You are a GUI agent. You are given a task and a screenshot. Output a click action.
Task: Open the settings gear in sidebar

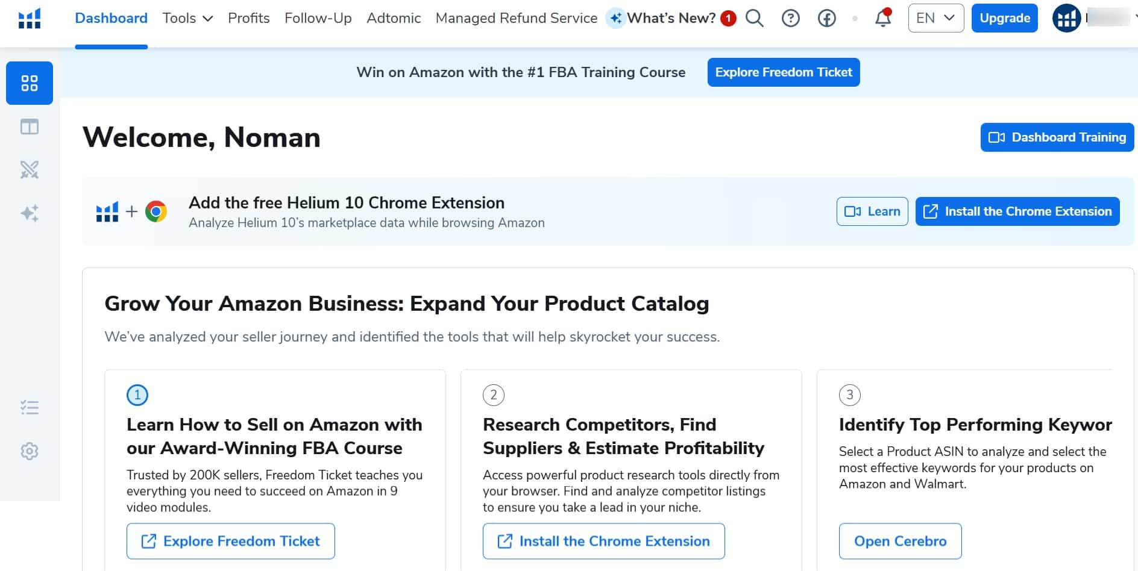[x=30, y=451]
